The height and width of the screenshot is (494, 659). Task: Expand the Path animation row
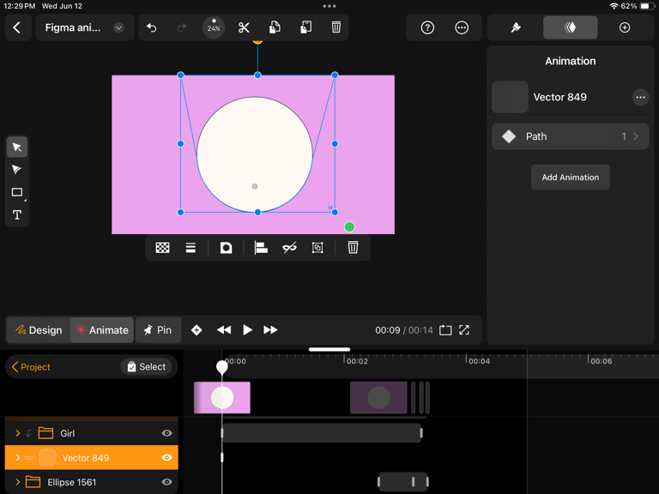click(571, 136)
